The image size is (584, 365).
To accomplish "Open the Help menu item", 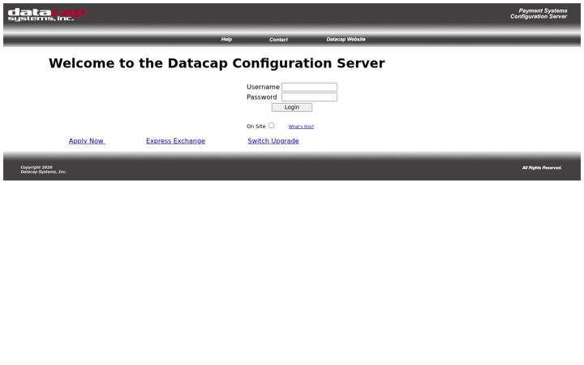I will 226,39.
